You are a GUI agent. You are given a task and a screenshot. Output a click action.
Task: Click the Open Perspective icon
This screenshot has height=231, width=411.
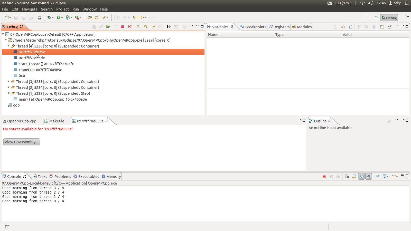376,18
